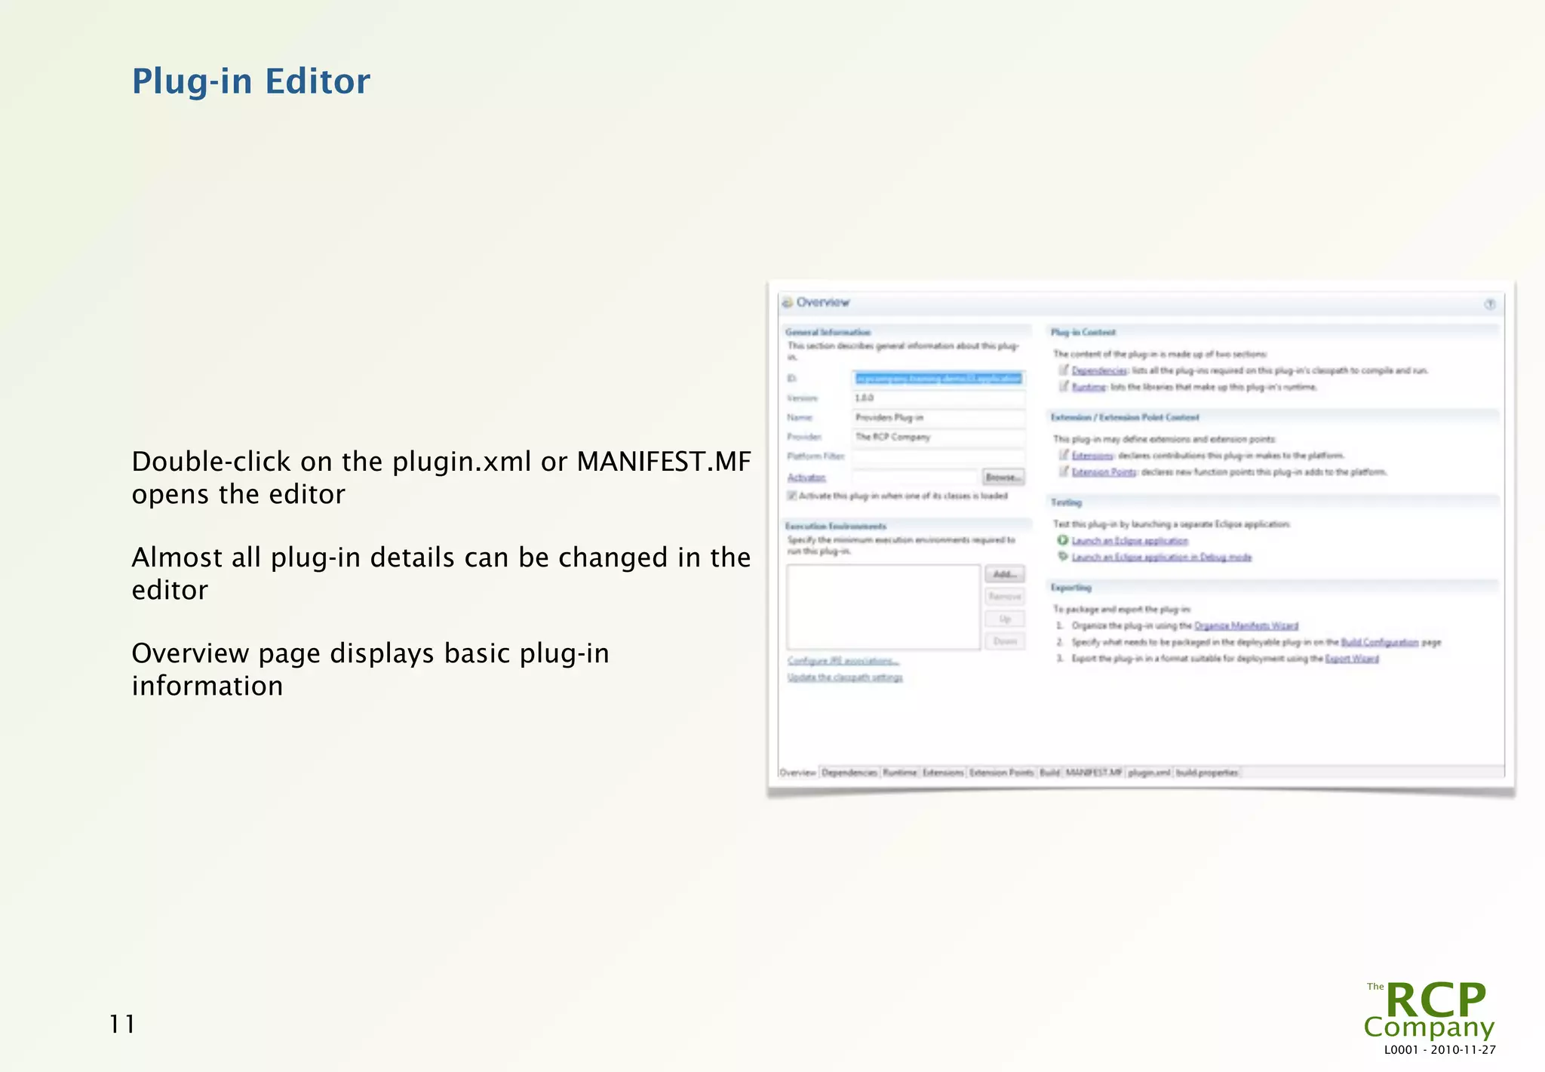The width and height of the screenshot is (1545, 1072).
Task: Click the Up button beside the environments list
Action: coord(1005,619)
